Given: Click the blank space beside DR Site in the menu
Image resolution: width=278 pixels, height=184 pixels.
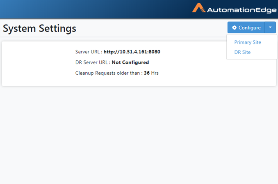Looking at the screenshot, I should (x=263, y=52).
